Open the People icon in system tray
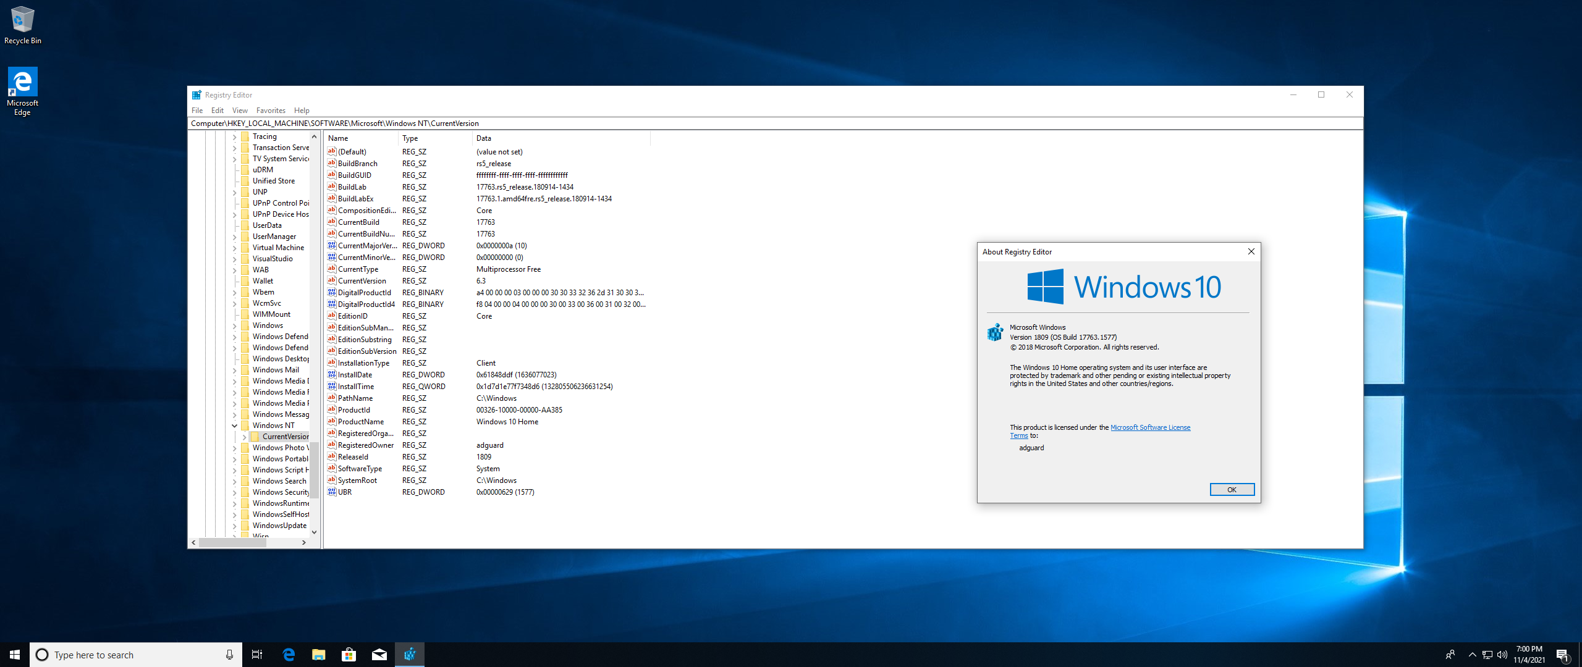1582x667 pixels. tap(1450, 655)
